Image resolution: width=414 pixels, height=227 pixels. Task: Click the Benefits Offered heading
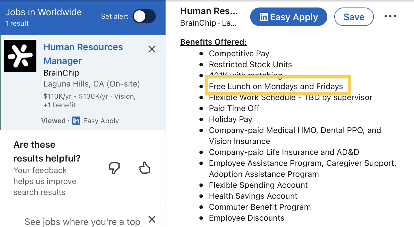(x=214, y=42)
